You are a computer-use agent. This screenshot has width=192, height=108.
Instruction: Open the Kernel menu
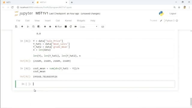pyautogui.click(x=68, y=21)
